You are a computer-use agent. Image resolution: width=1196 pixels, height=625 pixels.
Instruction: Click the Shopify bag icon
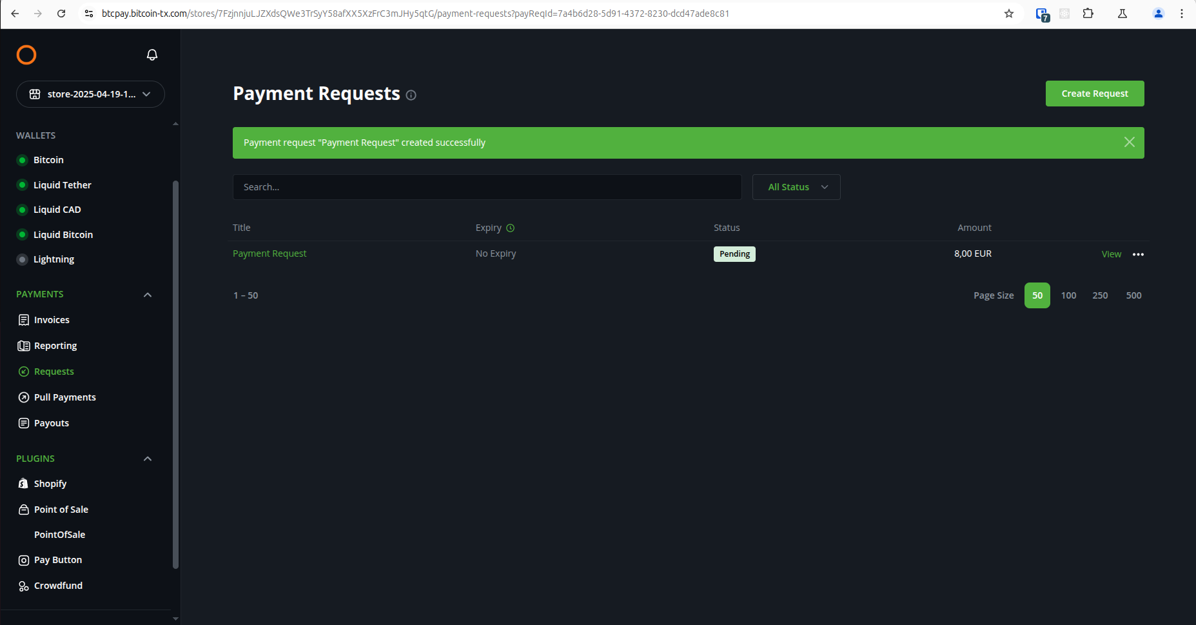click(24, 484)
